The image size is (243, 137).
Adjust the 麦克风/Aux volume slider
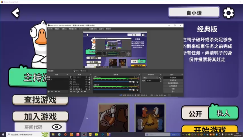112,82
